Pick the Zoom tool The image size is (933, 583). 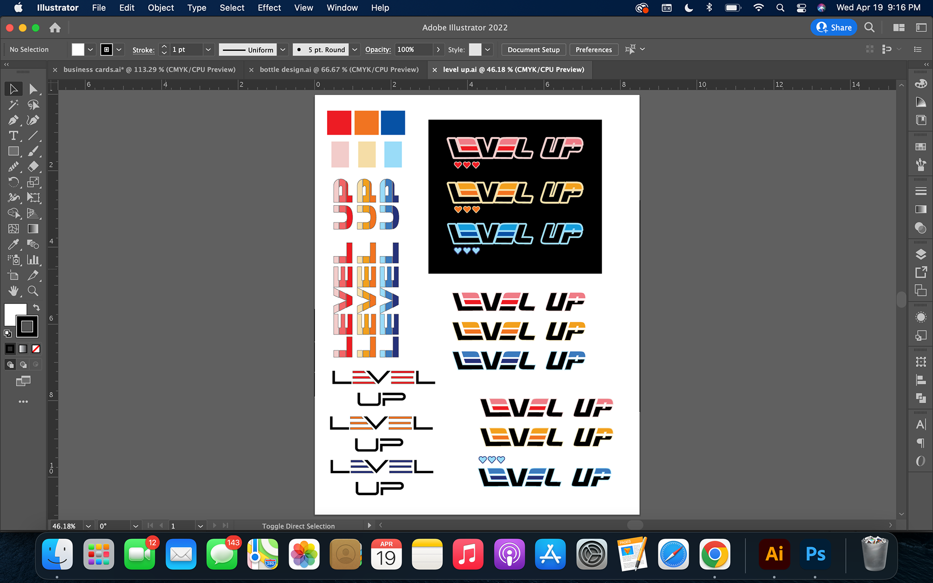33,291
